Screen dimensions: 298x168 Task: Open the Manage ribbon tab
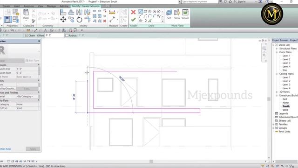[51, 6]
